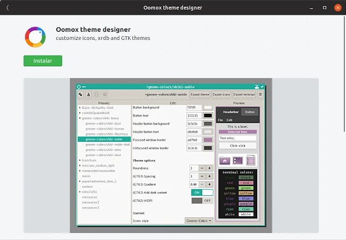Expand the misc/pro_medium_light preset

[80, 166]
